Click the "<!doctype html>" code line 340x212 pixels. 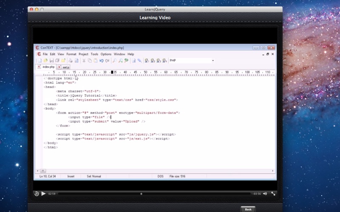coord(59,78)
